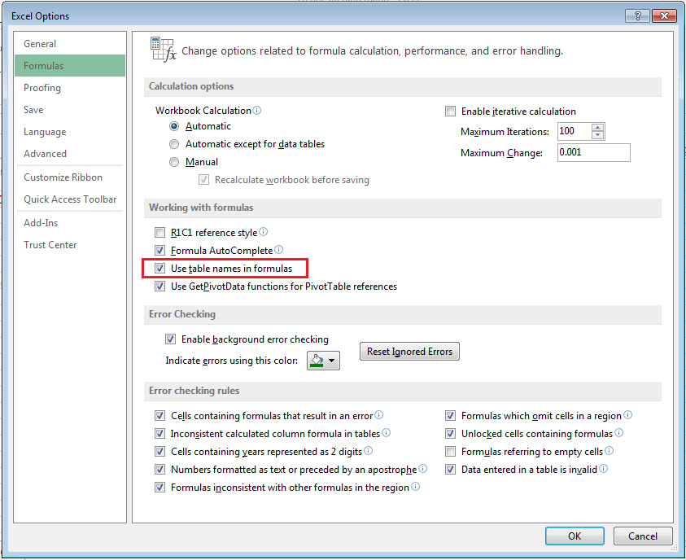Confirm settings with the OK button

coord(575,536)
